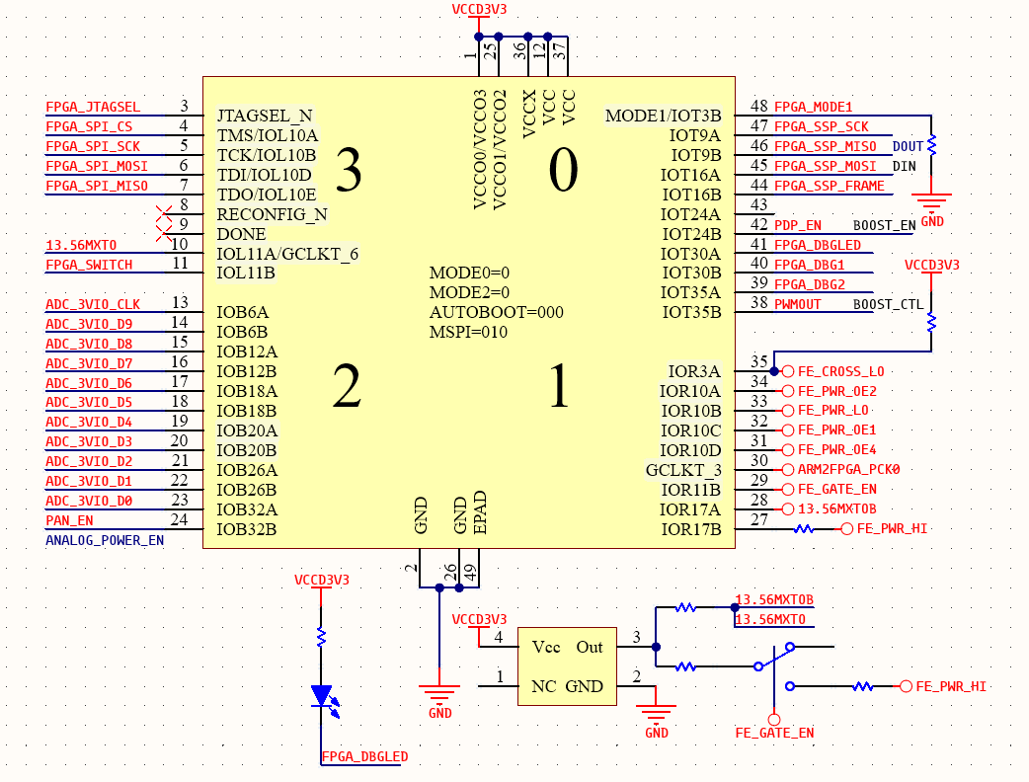Click the no-connect cross on pin 8
Viewport: 1029px width, 782px height.
point(163,214)
